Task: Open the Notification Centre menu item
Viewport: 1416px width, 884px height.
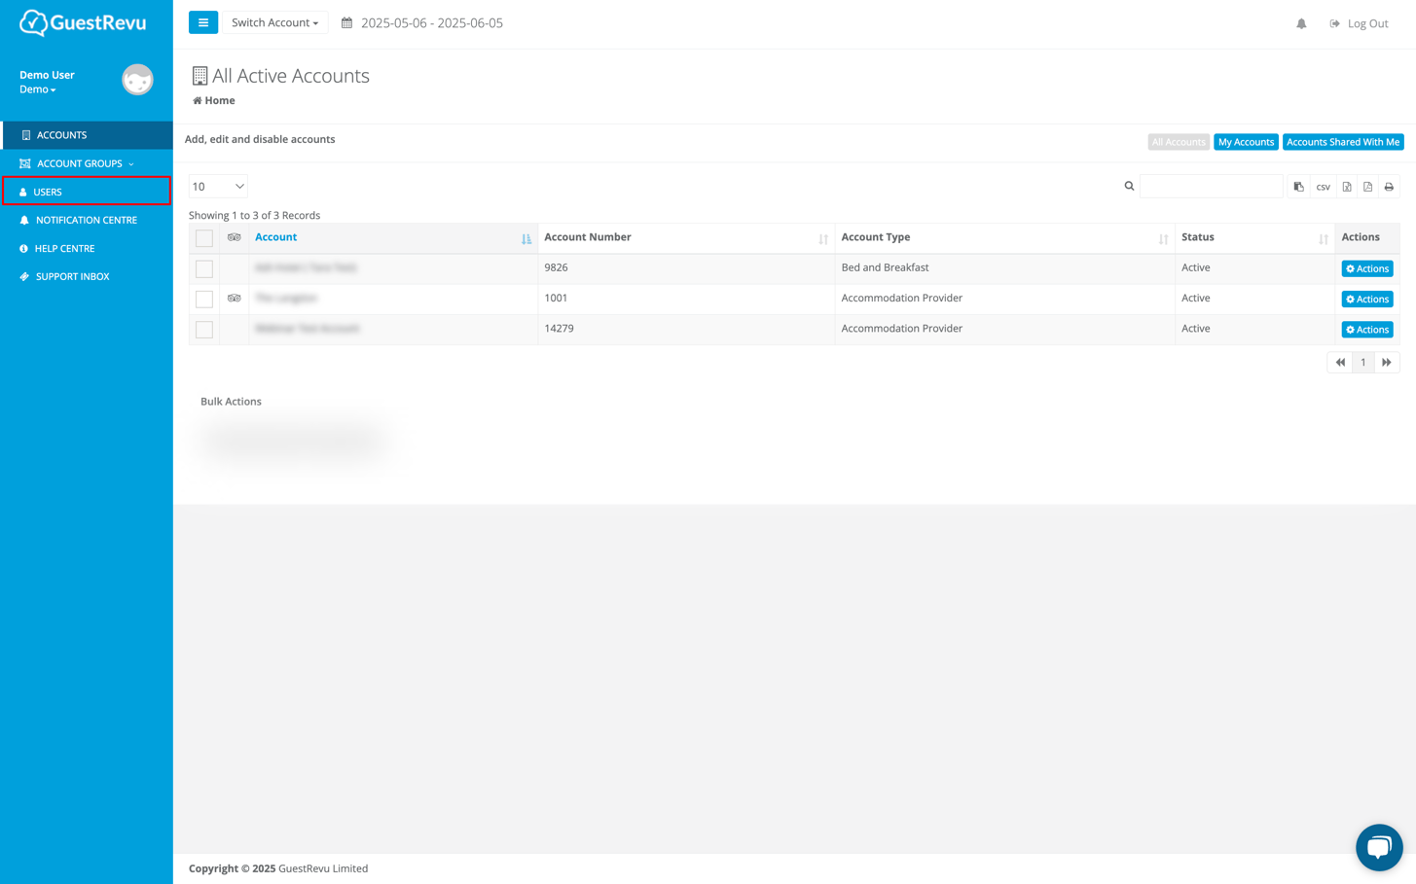Action: (x=85, y=220)
